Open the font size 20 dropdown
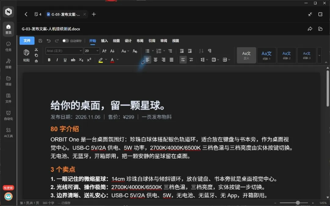 coord(92,51)
